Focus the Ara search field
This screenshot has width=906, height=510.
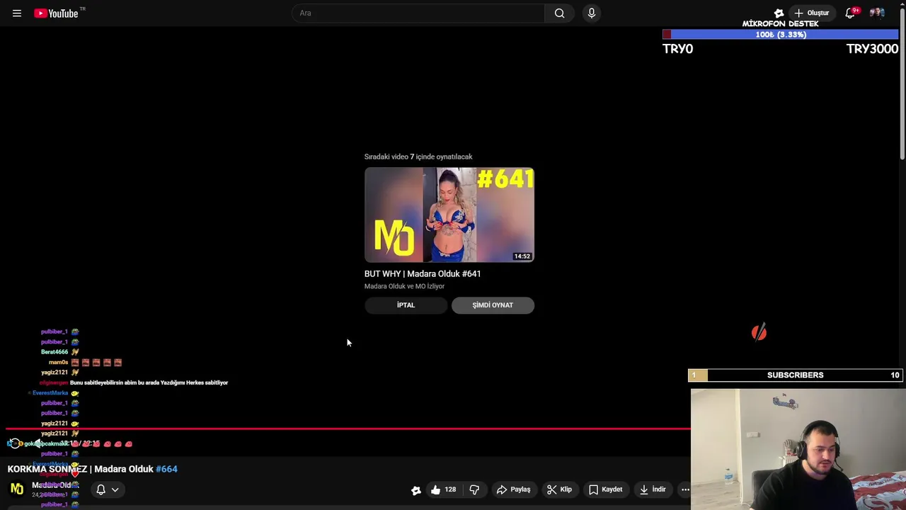[419, 13]
